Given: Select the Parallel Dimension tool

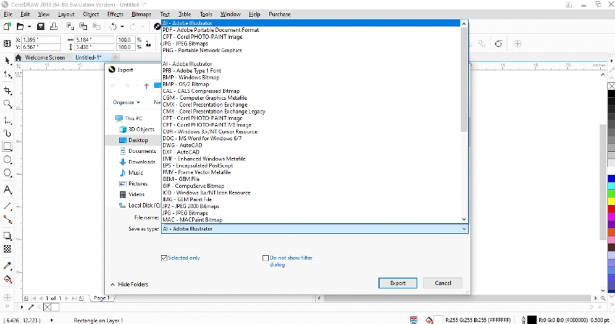Looking at the screenshot, I should (8, 206).
